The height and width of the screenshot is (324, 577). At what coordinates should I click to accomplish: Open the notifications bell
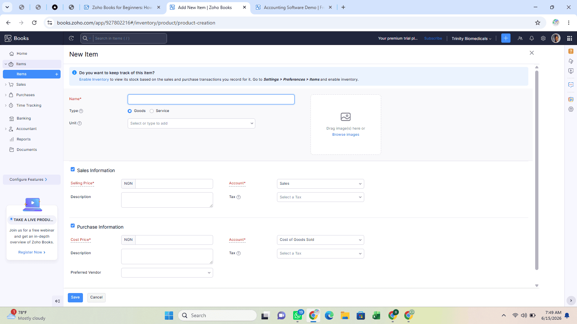point(532,38)
